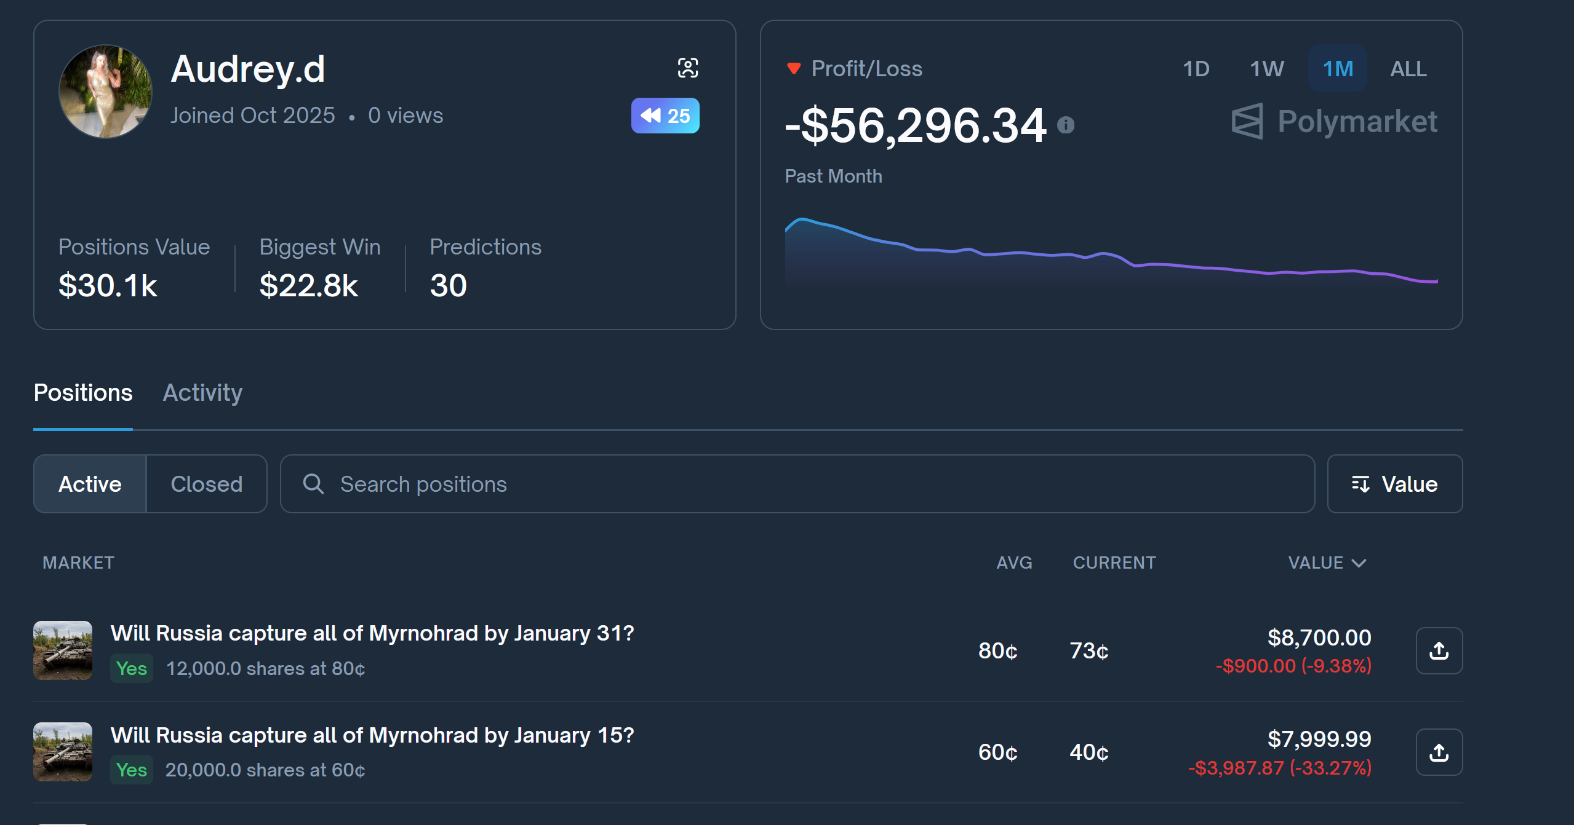Screen dimensions: 1574x825
Task: Open the Myrnohrad by January 31 market
Action: coord(372,633)
